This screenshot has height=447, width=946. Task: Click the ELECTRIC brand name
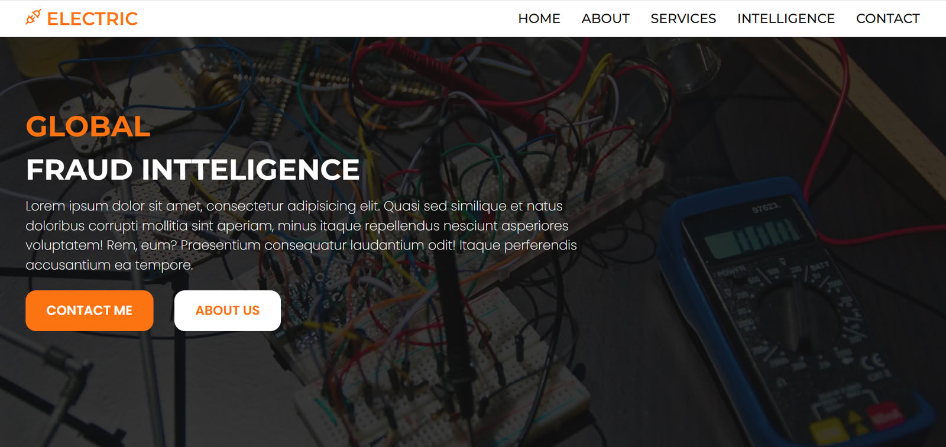92,19
